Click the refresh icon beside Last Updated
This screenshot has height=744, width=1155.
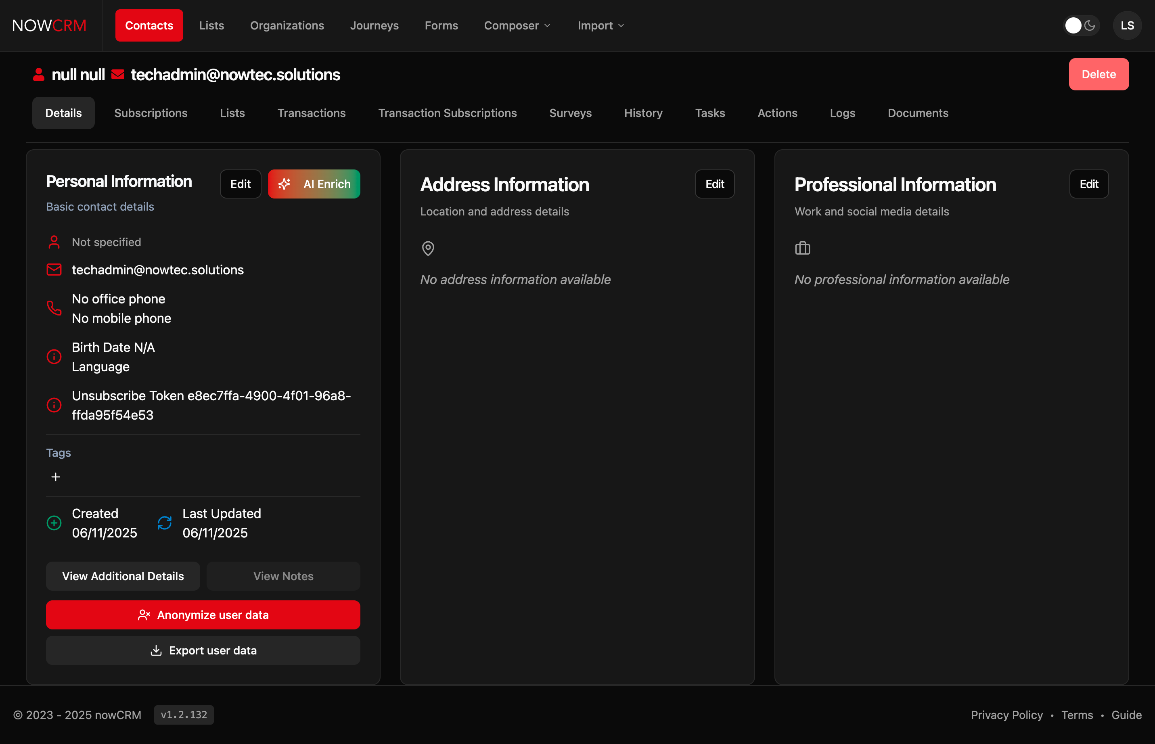point(164,523)
